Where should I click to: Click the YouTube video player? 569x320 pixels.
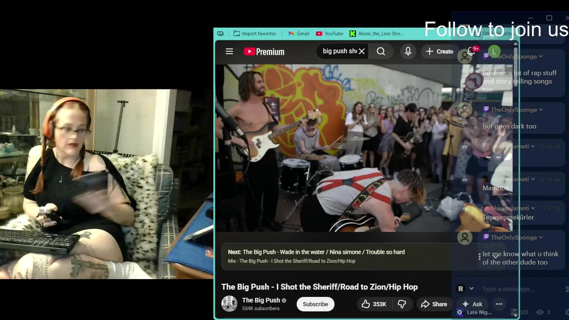coord(364,148)
